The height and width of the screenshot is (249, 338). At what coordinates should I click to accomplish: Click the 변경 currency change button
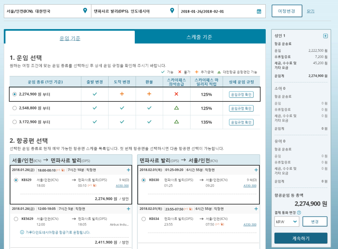tap(315, 222)
